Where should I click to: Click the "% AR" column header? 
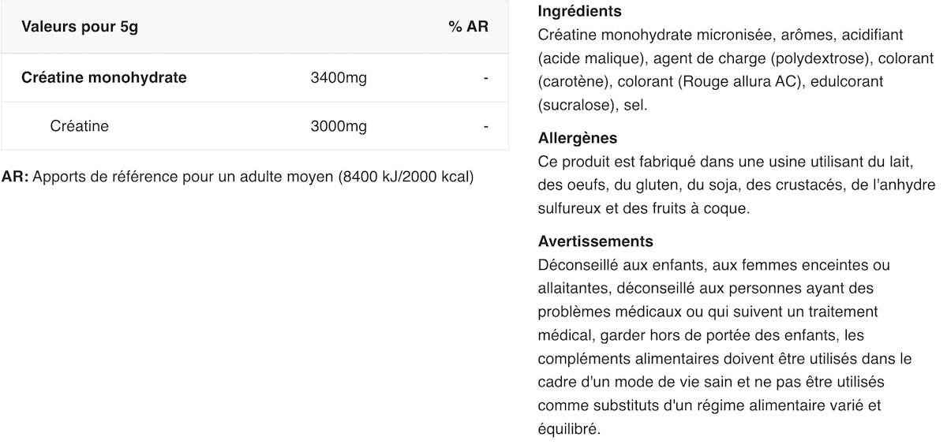(x=468, y=27)
